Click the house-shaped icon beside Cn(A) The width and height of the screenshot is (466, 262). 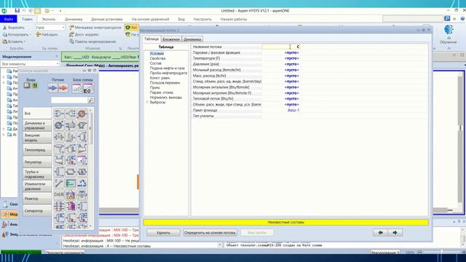point(71,195)
